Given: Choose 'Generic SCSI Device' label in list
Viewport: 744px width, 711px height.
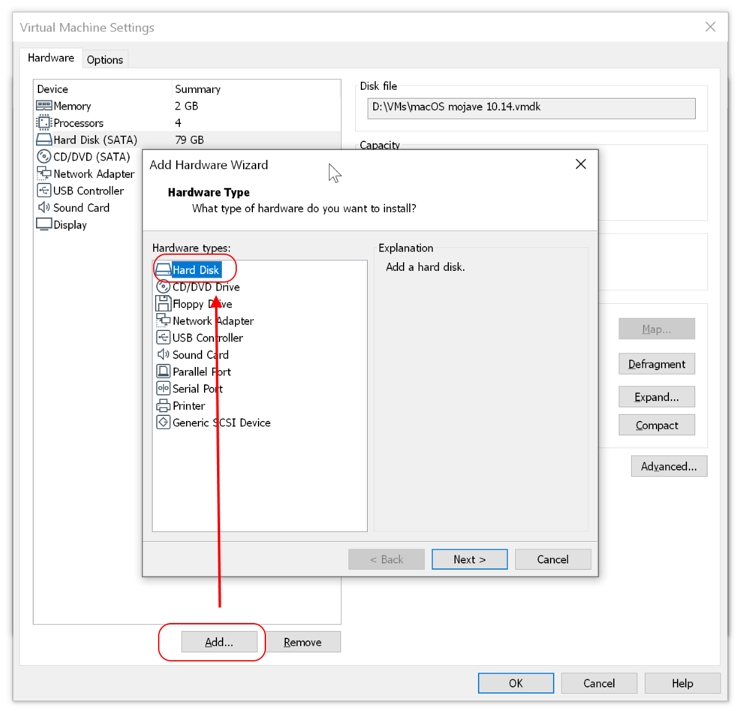Looking at the screenshot, I should point(221,423).
